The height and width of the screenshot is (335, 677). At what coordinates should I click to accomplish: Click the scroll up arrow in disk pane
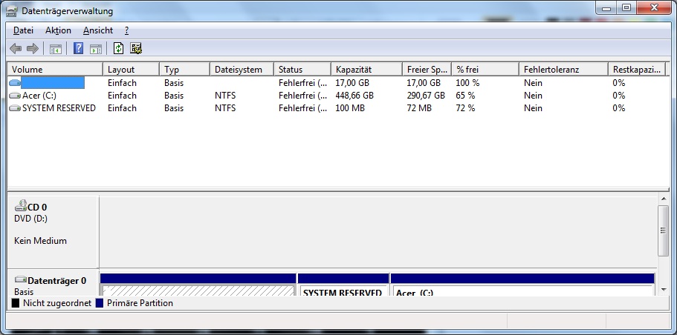tap(663, 199)
